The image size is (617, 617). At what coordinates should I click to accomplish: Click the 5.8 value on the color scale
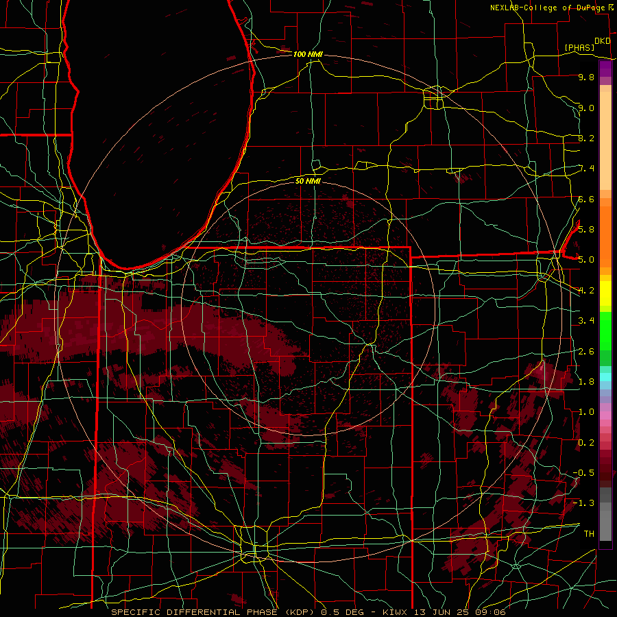pos(586,229)
